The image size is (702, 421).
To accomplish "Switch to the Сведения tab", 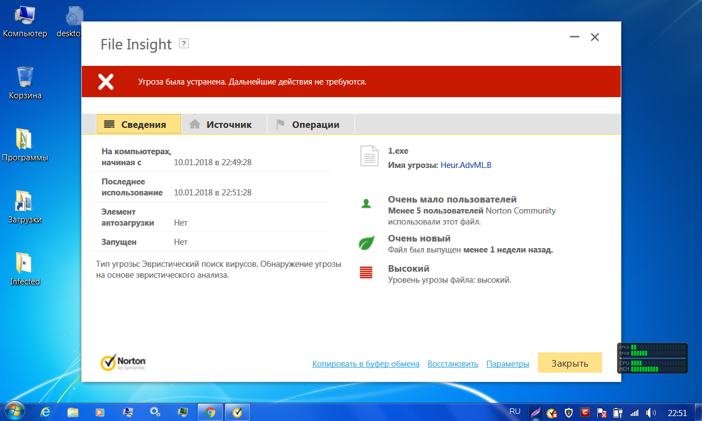I will [139, 125].
